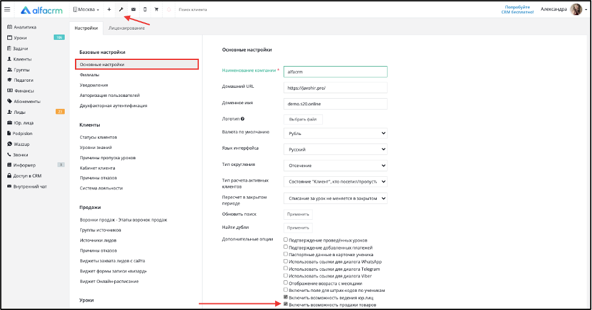Click the mobile phone icon in toolbar

(145, 10)
